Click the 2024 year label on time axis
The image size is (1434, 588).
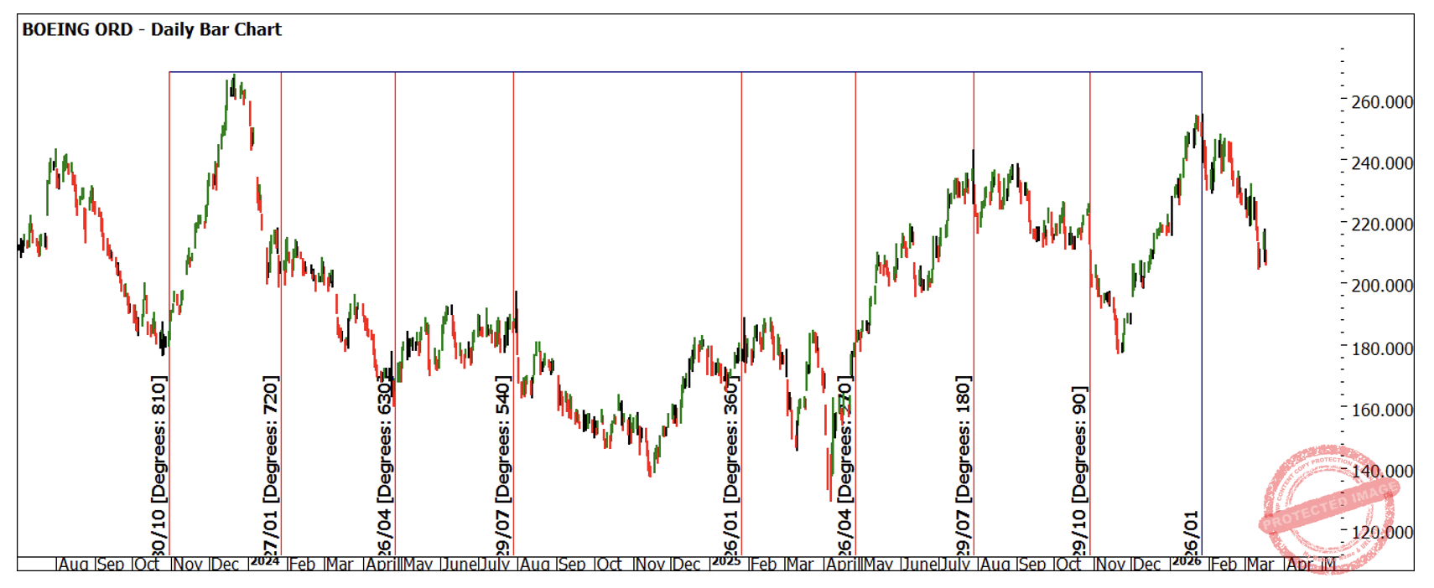click(265, 561)
